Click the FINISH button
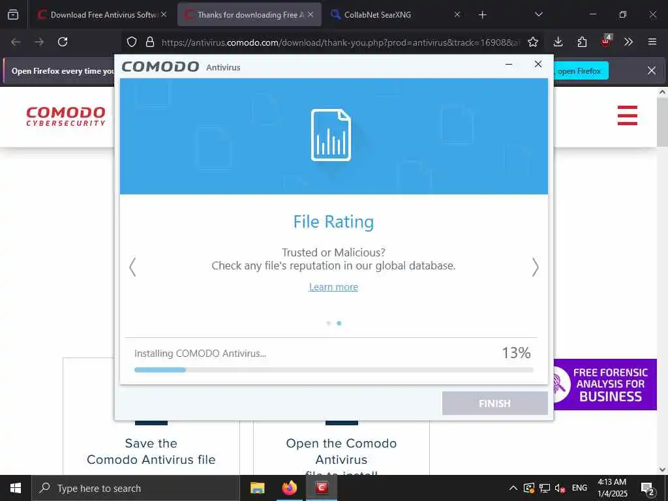 coord(495,403)
